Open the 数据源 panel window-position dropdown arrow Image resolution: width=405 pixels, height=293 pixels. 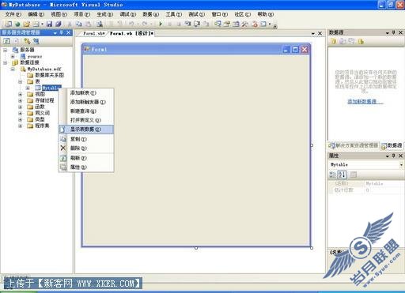coord(388,33)
